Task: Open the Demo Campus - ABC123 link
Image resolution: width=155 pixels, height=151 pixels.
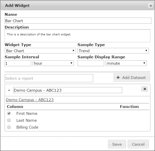Action: click(30, 100)
